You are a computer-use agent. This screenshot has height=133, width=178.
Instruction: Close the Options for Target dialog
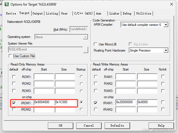[x=172, y=4]
